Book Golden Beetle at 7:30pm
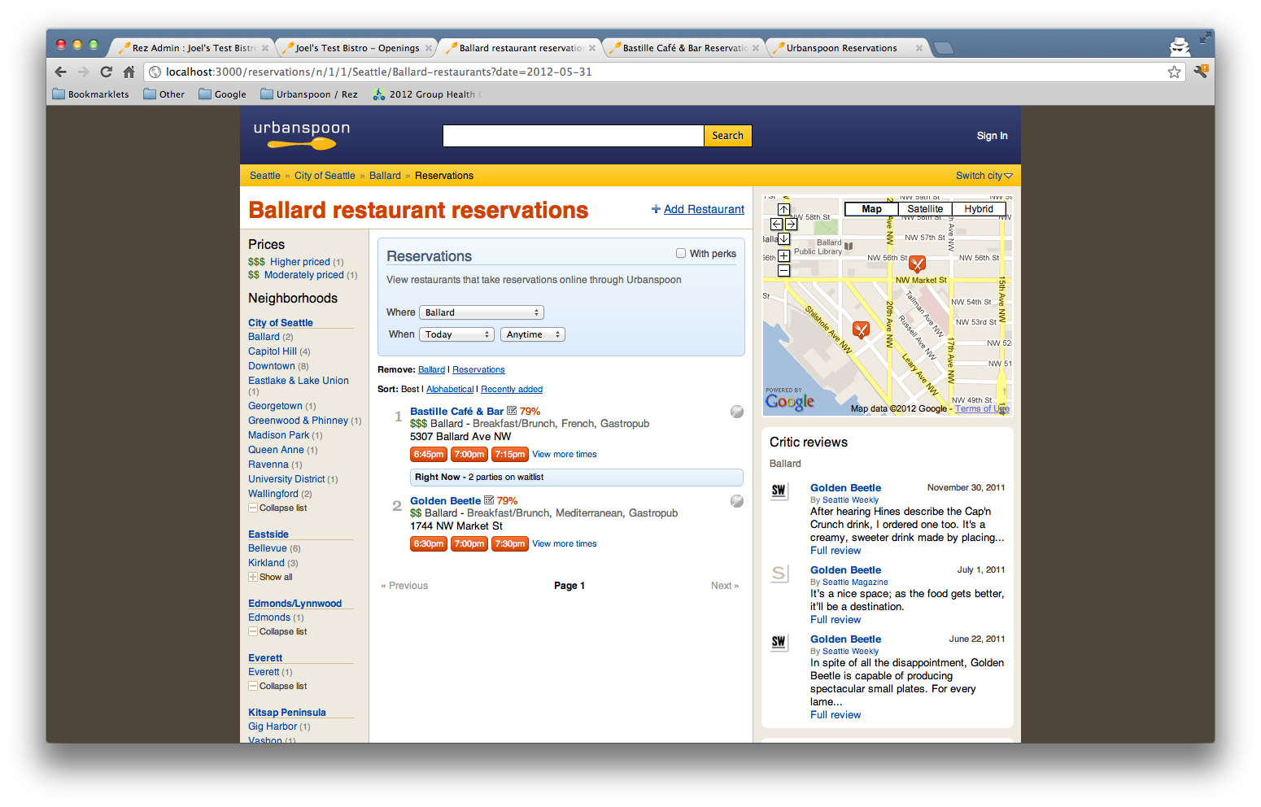This screenshot has width=1261, height=807. click(509, 544)
